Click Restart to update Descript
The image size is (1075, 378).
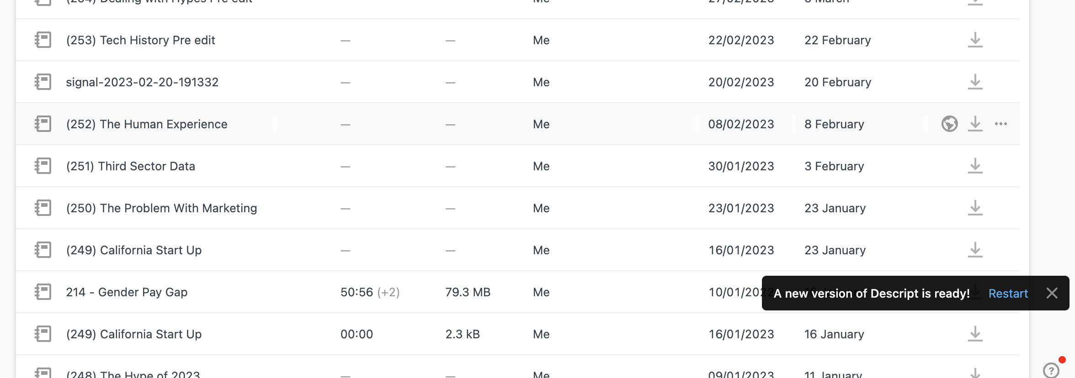[1008, 294]
